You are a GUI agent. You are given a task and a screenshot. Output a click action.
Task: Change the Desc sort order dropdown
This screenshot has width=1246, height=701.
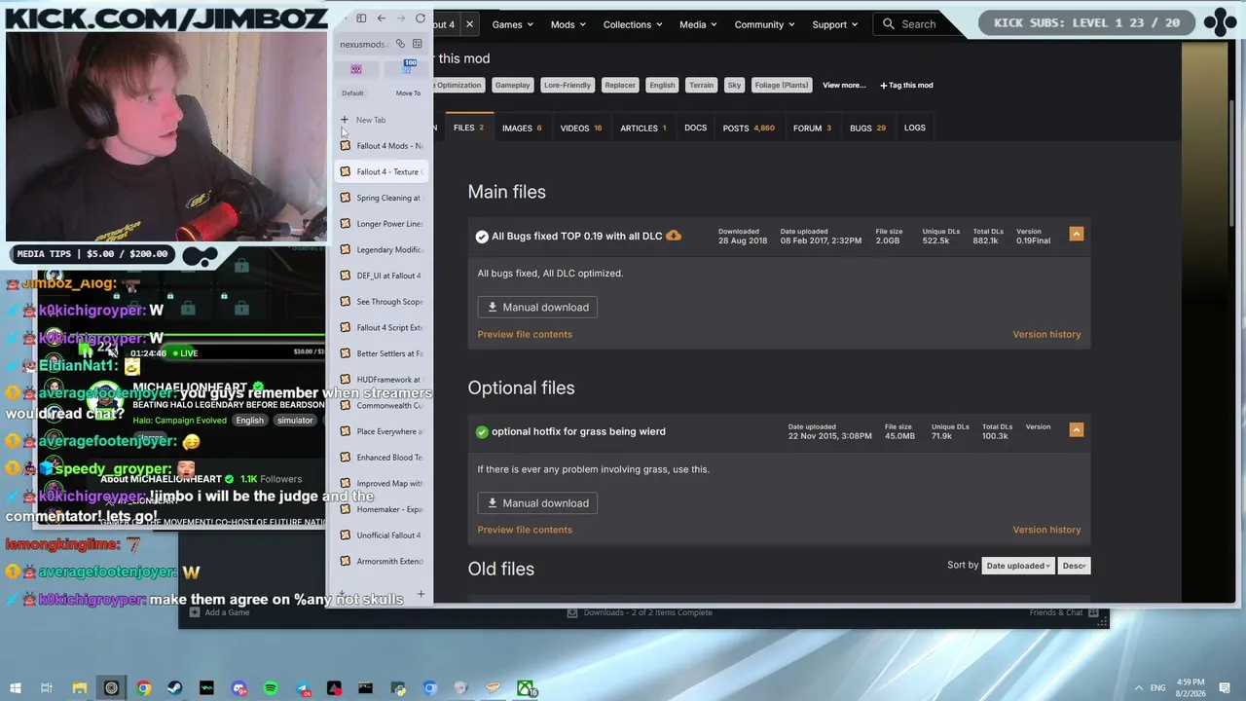coord(1075,566)
